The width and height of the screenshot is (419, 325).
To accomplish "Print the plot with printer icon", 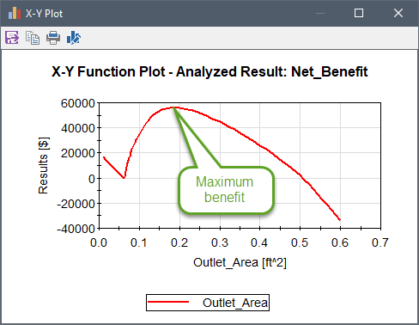I will (53, 38).
